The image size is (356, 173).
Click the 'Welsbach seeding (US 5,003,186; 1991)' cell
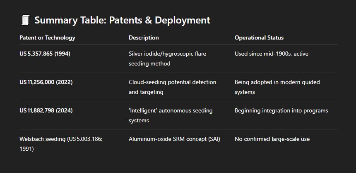tap(61, 144)
